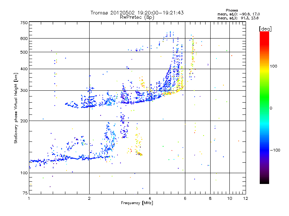The width and height of the screenshot is (289, 216).
Task: Click the green zero-degree region of the colorbar
Action: coord(264,108)
